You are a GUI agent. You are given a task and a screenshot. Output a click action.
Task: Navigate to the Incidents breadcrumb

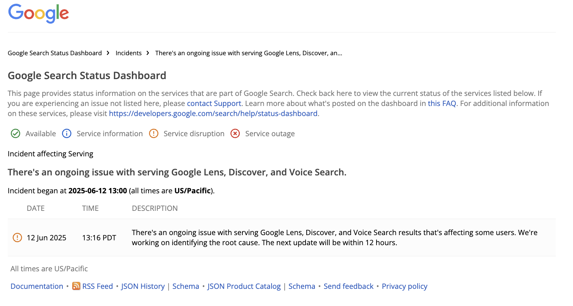coord(128,53)
